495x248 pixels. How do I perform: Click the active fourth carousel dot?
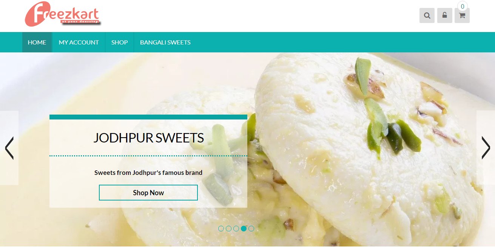point(244,228)
